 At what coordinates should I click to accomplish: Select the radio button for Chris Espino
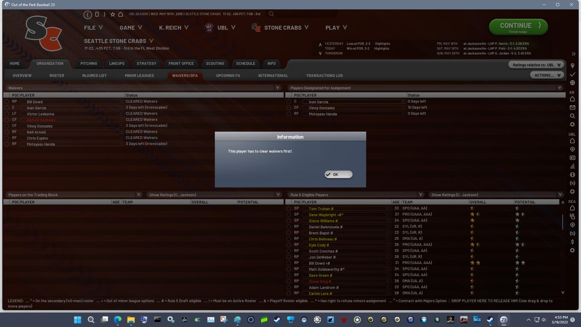7,138
